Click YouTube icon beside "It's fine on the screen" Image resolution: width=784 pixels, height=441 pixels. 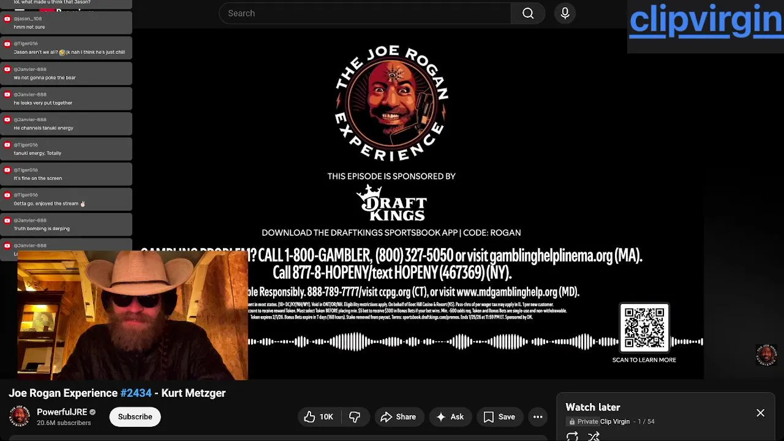7,170
